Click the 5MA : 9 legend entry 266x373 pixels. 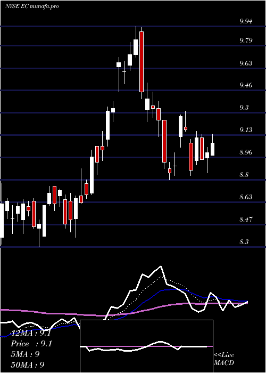tap(25, 354)
